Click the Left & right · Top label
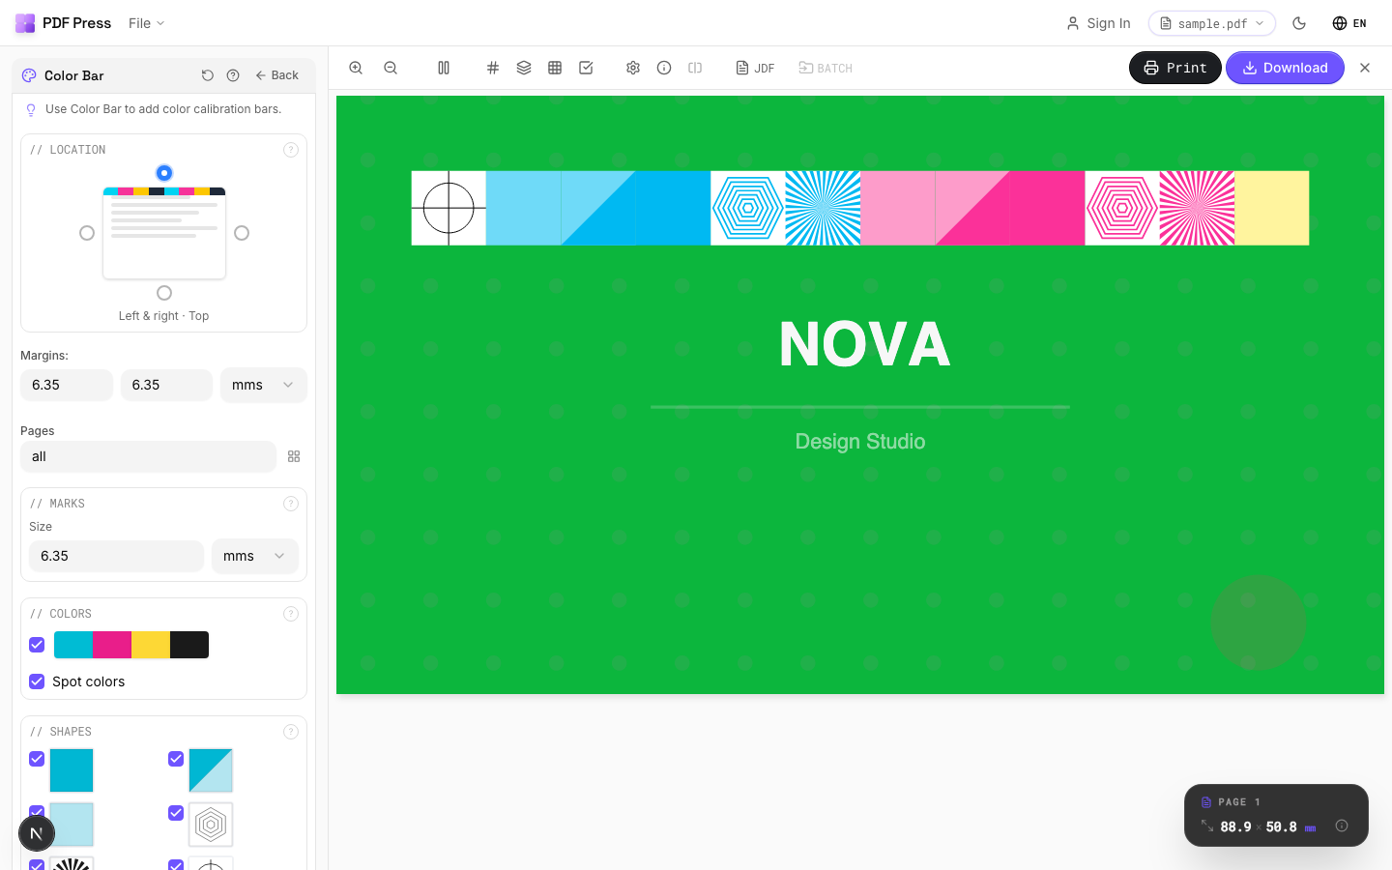The width and height of the screenshot is (1392, 870). click(x=163, y=316)
